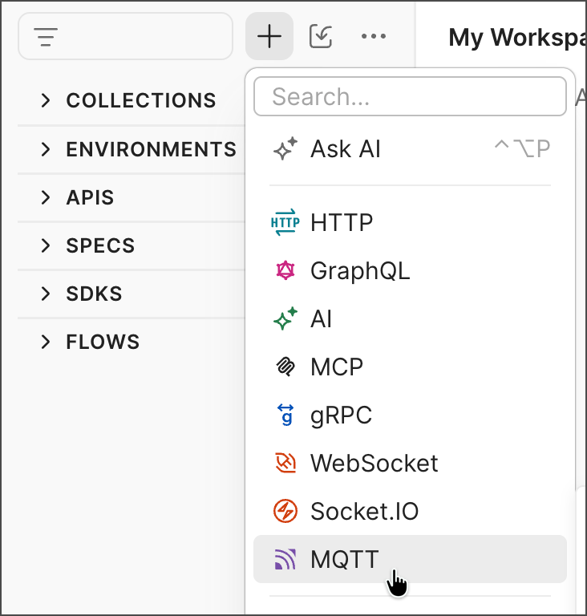Image resolution: width=587 pixels, height=616 pixels.
Task: Click the MCP icon
Action: pos(285,367)
